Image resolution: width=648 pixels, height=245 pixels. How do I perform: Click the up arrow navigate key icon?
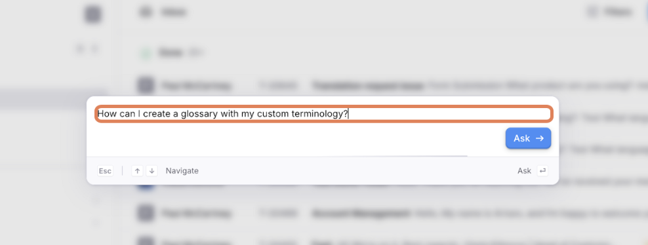[x=137, y=171]
